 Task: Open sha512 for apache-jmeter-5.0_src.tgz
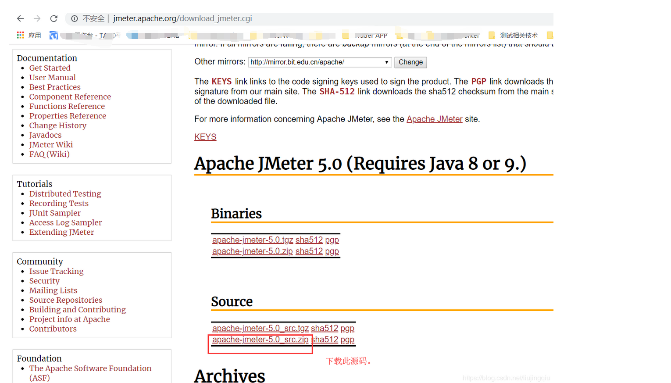325,328
